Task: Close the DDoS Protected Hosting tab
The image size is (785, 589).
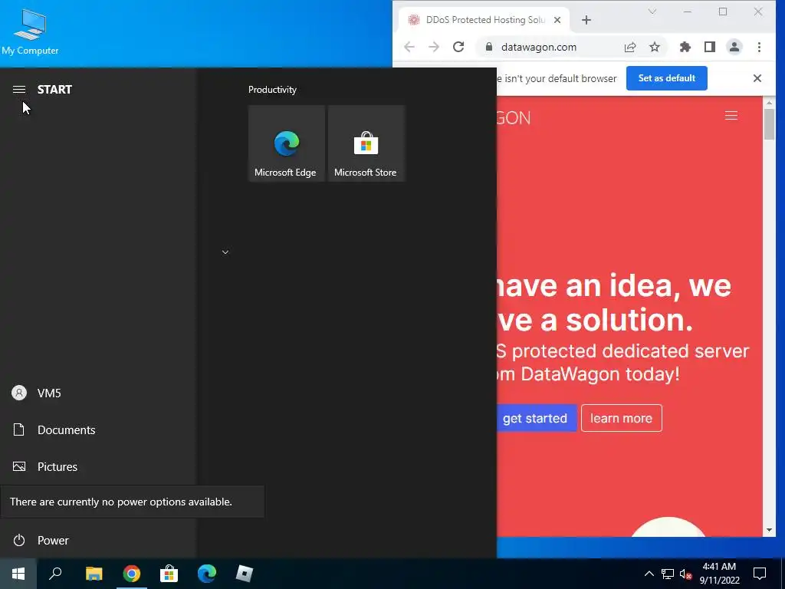Action: (557, 20)
